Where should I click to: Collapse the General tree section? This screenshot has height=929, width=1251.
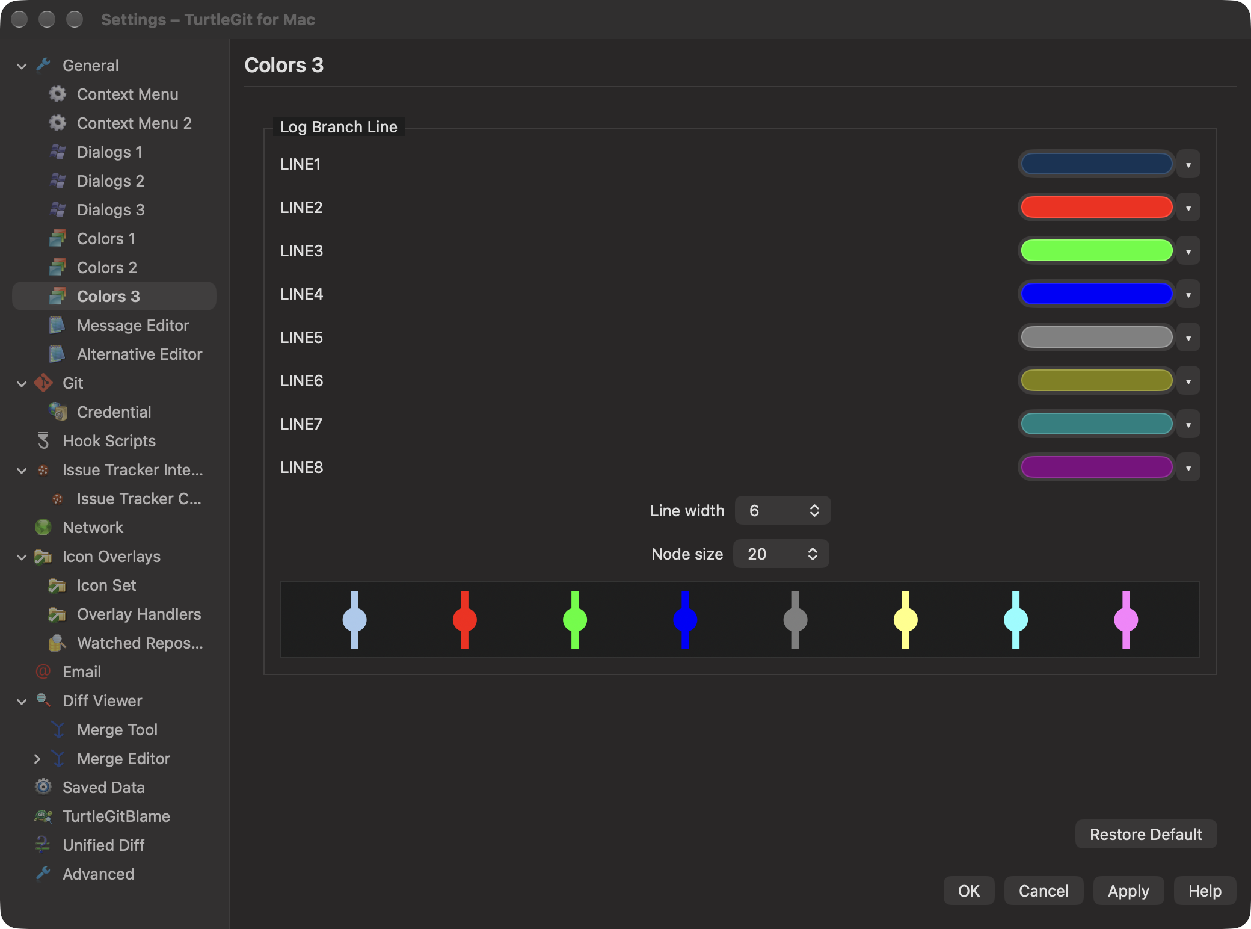(22, 66)
